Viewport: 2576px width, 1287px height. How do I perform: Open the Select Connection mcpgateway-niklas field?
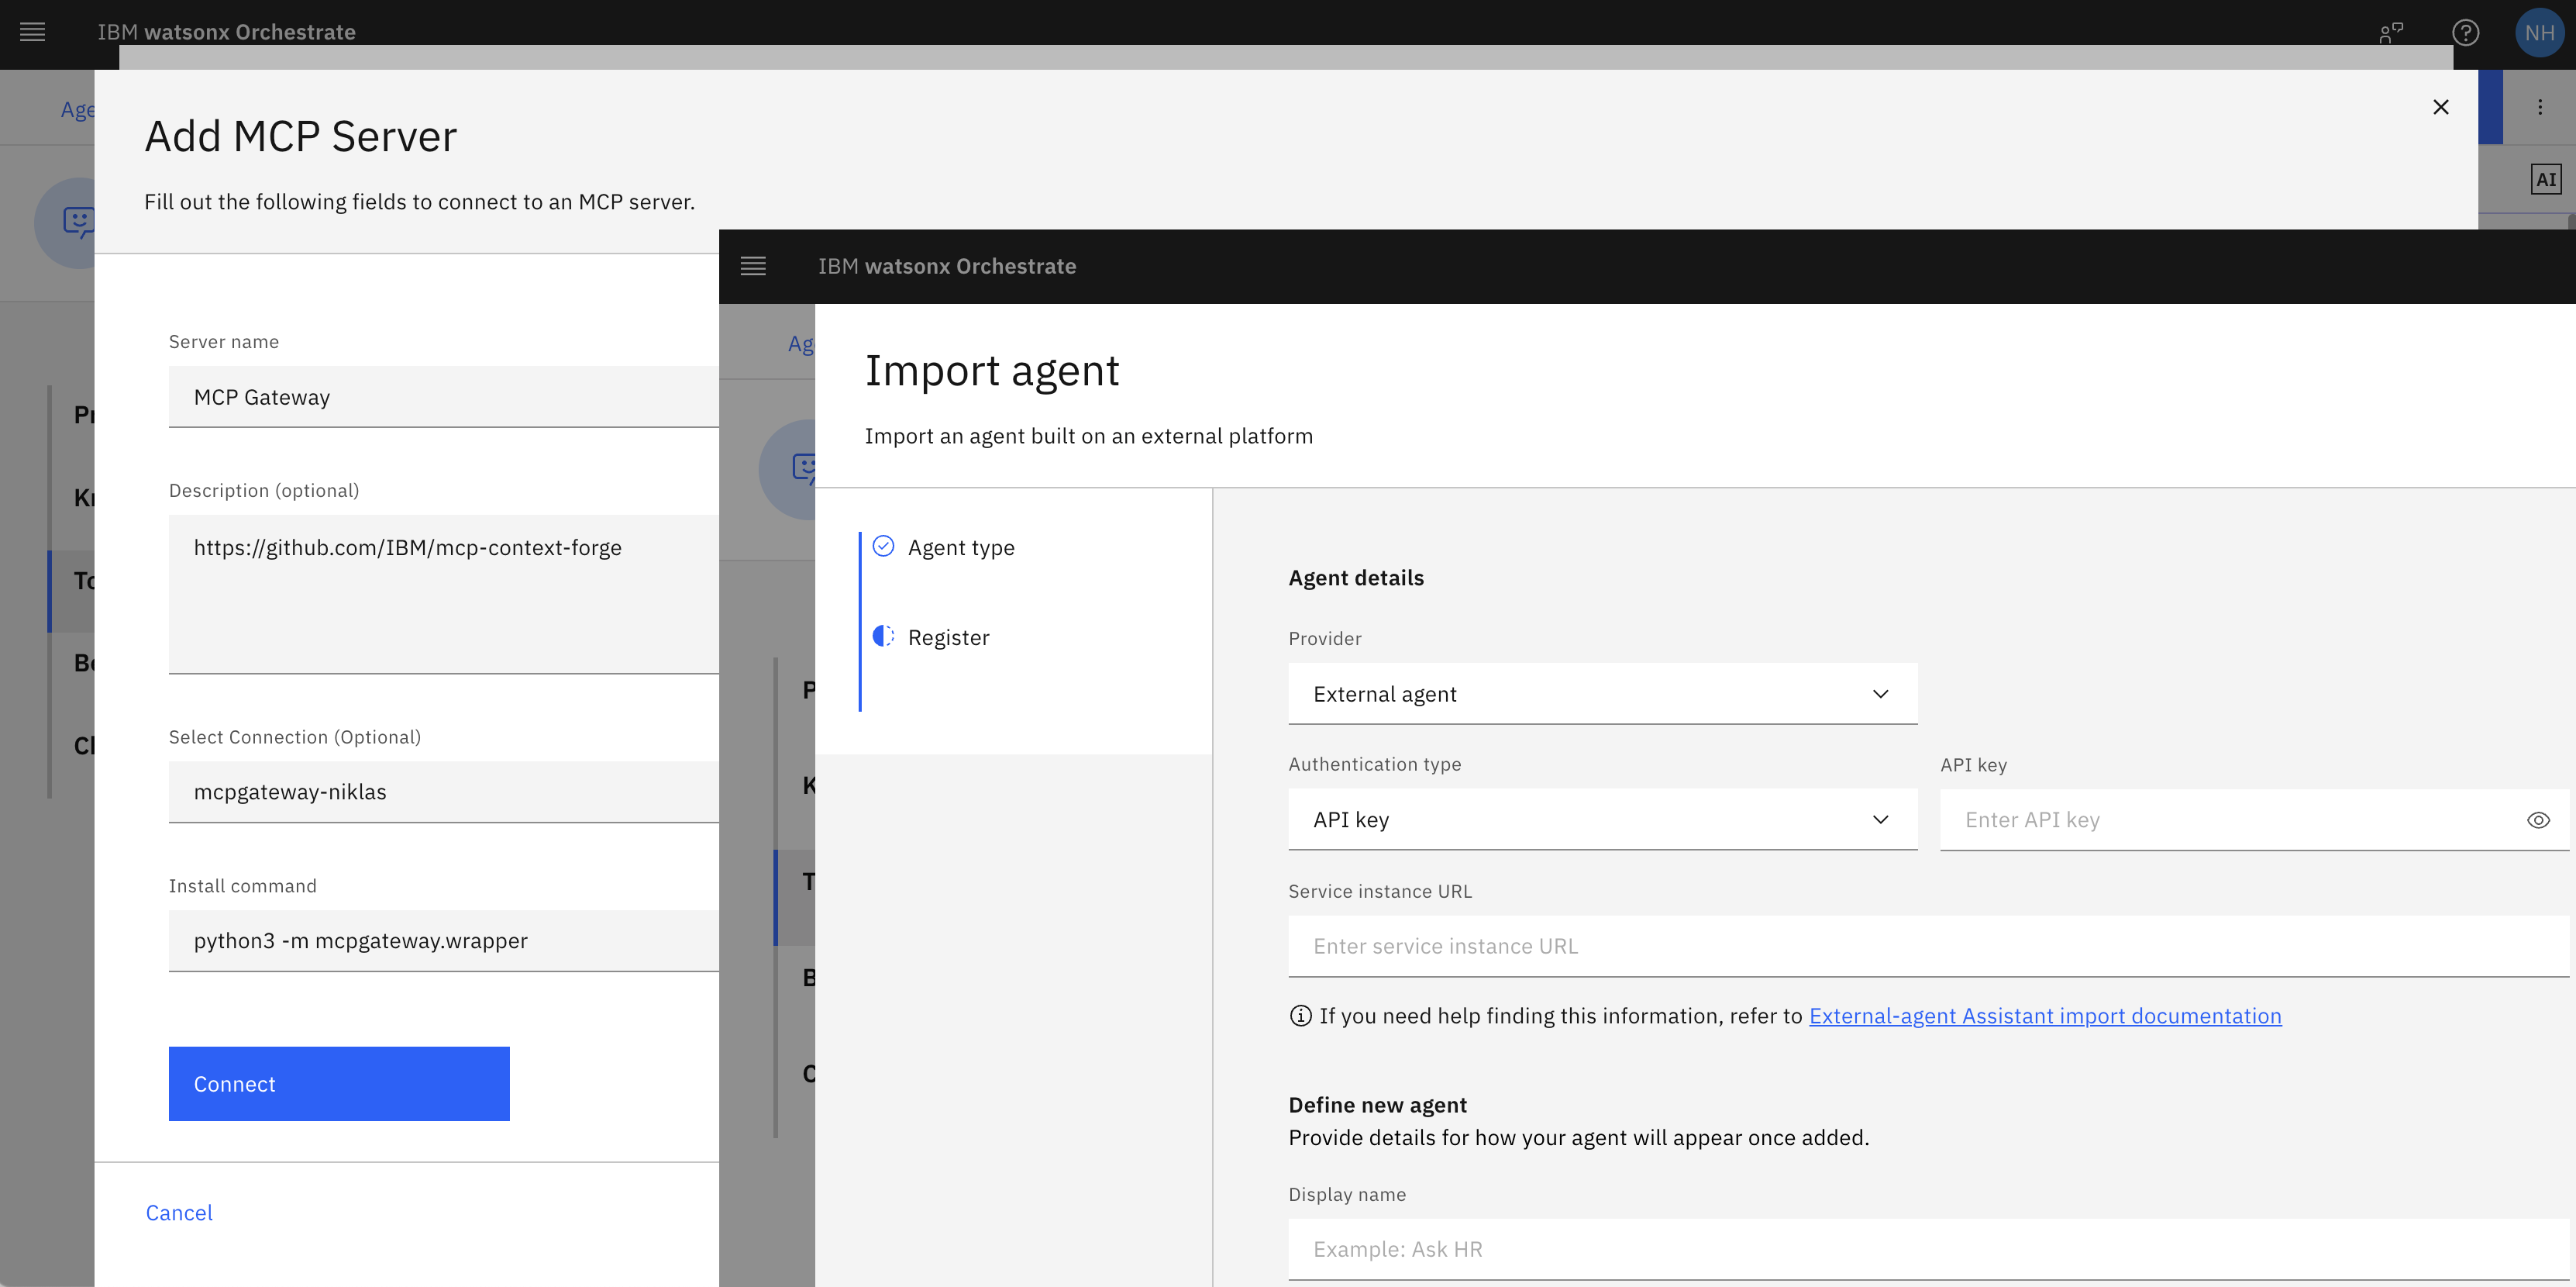(444, 792)
